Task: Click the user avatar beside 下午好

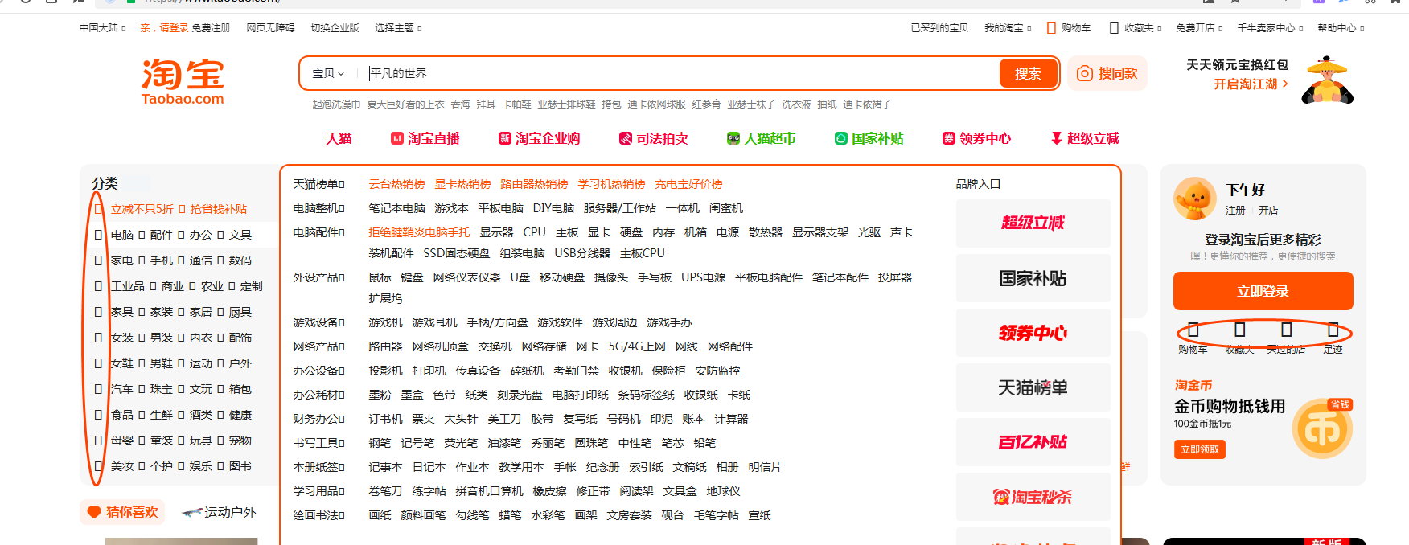Action: (x=1195, y=198)
